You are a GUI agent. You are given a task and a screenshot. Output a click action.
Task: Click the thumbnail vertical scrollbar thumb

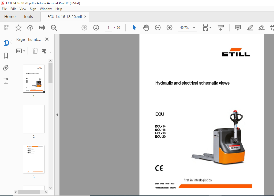tap(51, 73)
